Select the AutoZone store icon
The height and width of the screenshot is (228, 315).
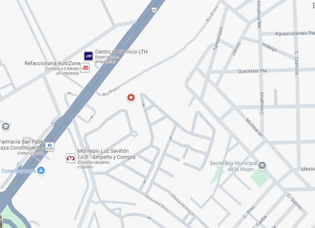coord(85,68)
